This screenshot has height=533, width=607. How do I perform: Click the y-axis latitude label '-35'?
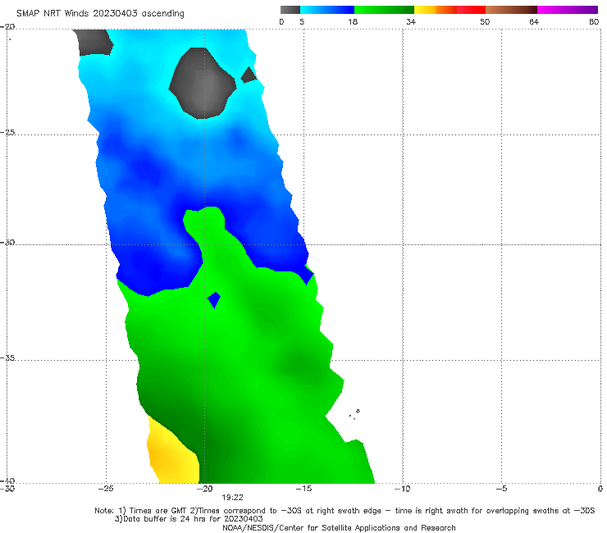pyautogui.click(x=7, y=358)
